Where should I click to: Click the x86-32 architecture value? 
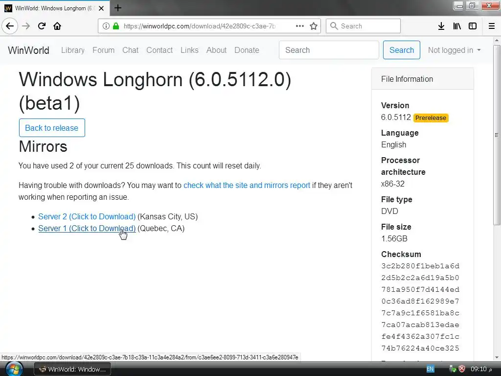393,184
